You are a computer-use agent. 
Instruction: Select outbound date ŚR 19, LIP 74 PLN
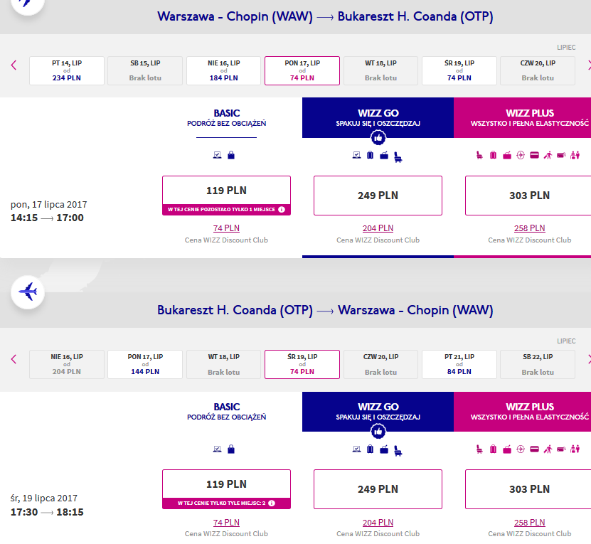tap(459, 70)
